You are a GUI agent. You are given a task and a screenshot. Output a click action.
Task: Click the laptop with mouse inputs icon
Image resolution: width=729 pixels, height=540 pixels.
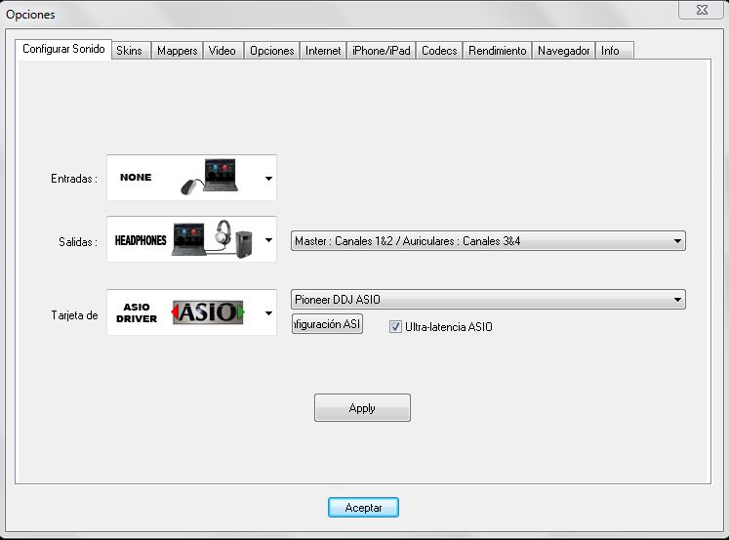[x=210, y=177]
